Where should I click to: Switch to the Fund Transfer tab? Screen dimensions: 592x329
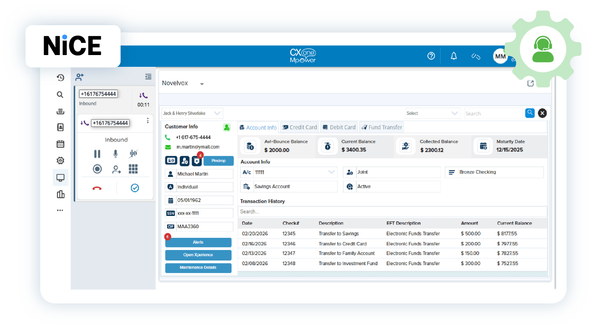click(382, 127)
